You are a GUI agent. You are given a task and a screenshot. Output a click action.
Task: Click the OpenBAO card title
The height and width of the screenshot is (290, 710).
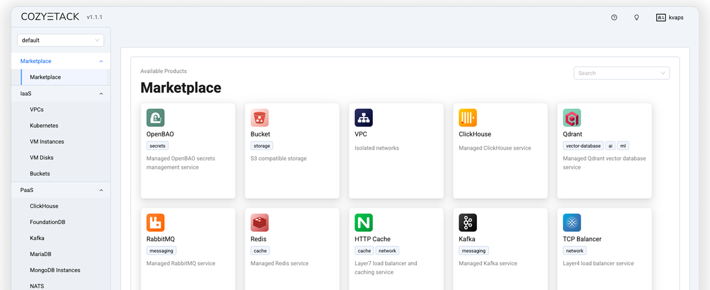(160, 134)
